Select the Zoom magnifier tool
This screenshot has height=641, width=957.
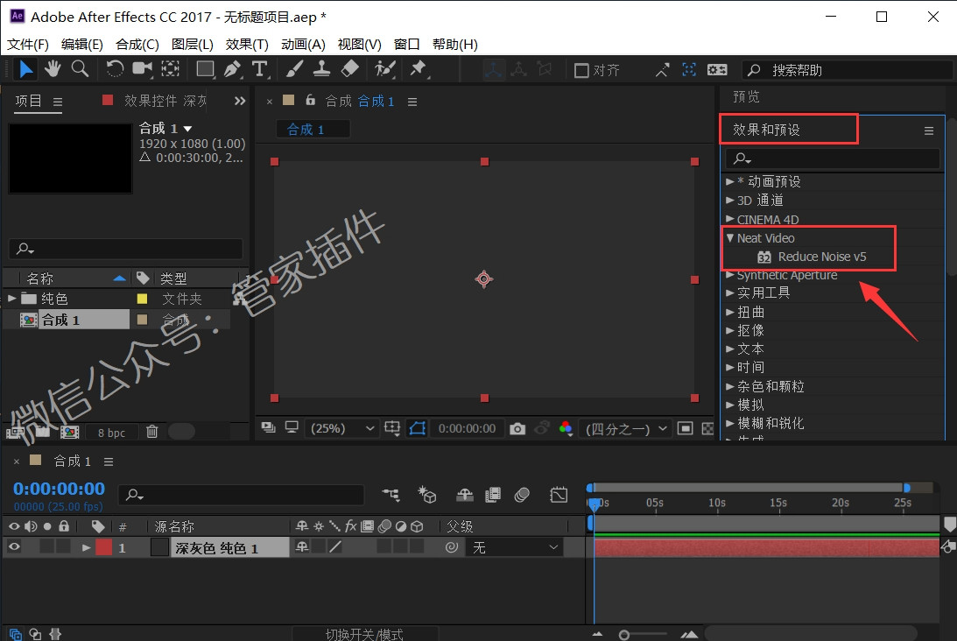pos(80,69)
